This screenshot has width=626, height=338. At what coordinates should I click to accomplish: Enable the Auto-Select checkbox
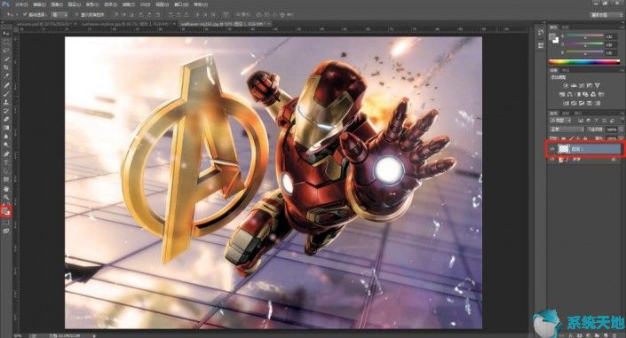click(x=25, y=15)
